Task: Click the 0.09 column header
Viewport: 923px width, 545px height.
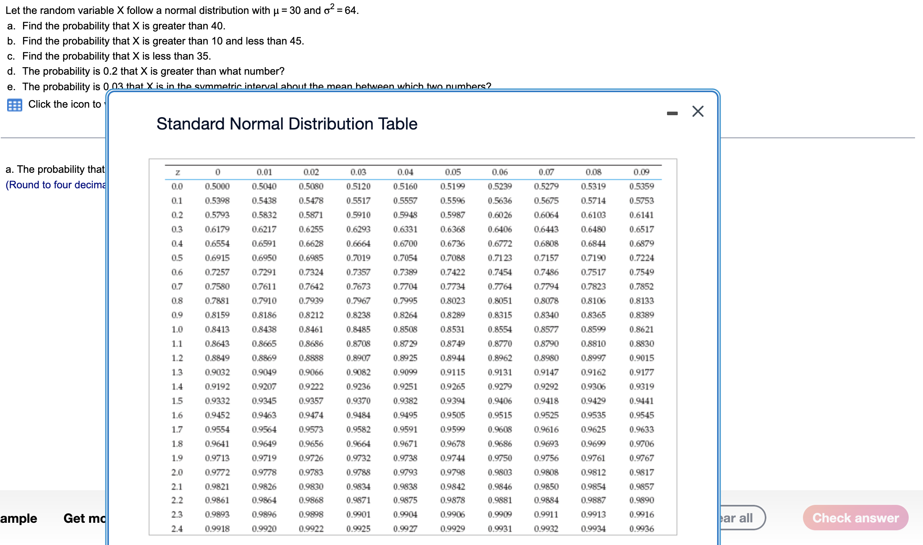Action: 642,172
